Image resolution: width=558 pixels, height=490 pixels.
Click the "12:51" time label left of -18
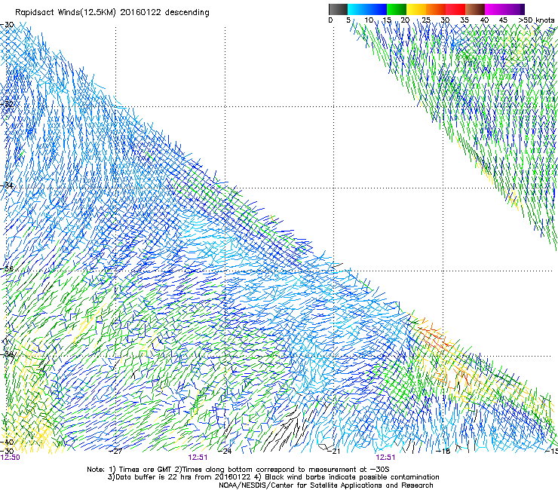pyautogui.click(x=385, y=458)
